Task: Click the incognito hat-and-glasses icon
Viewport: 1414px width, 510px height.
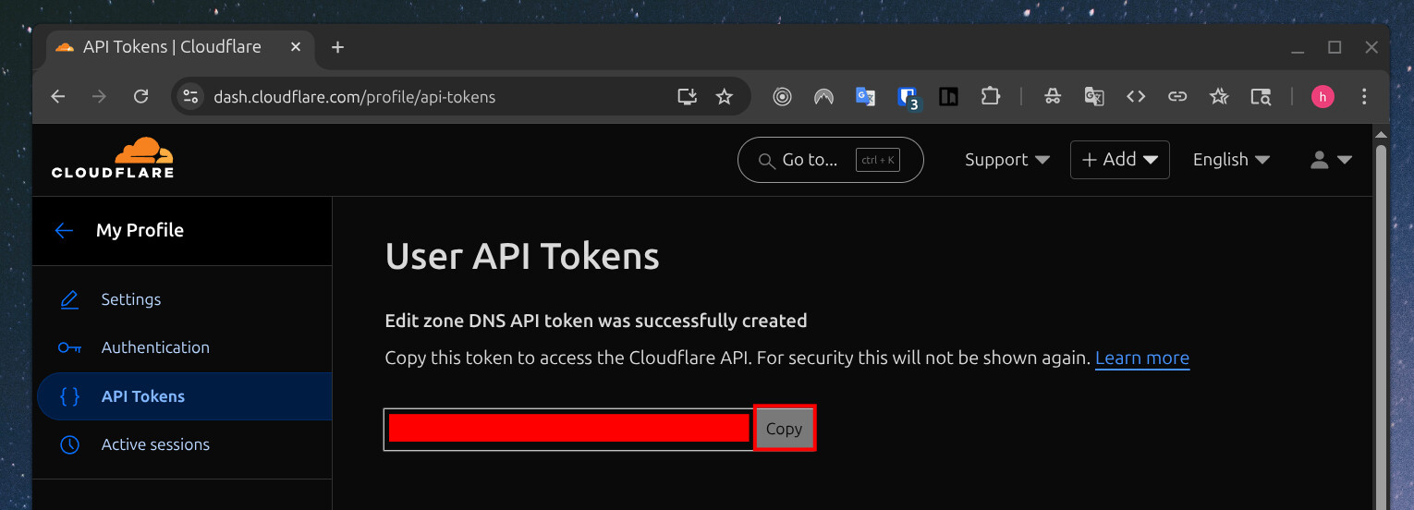Action: (x=1053, y=96)
